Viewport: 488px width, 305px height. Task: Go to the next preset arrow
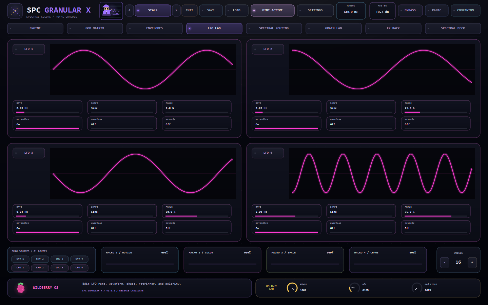tap(176, 11)
